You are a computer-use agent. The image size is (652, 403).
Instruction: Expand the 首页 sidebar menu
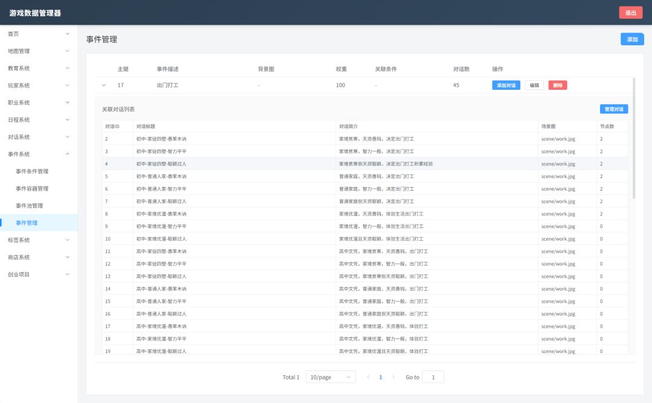tap(39, 34)
